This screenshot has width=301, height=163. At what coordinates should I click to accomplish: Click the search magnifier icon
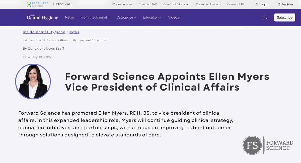tap(265, 17)
